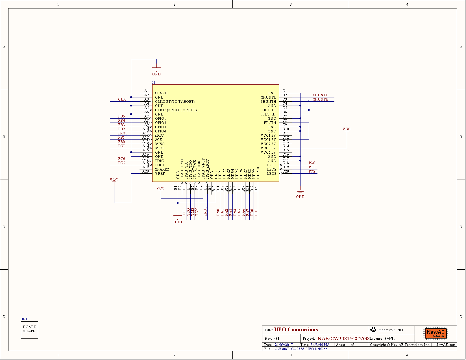Select the PB3 net label
Image resolution: width=466 pixels, height=360 pixels.
[x=121, y=125]
